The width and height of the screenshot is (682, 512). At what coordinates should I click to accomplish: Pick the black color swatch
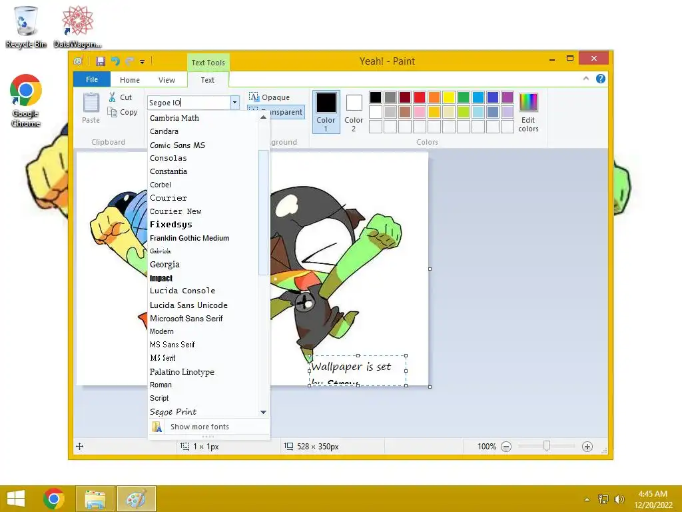coord(376,97)
